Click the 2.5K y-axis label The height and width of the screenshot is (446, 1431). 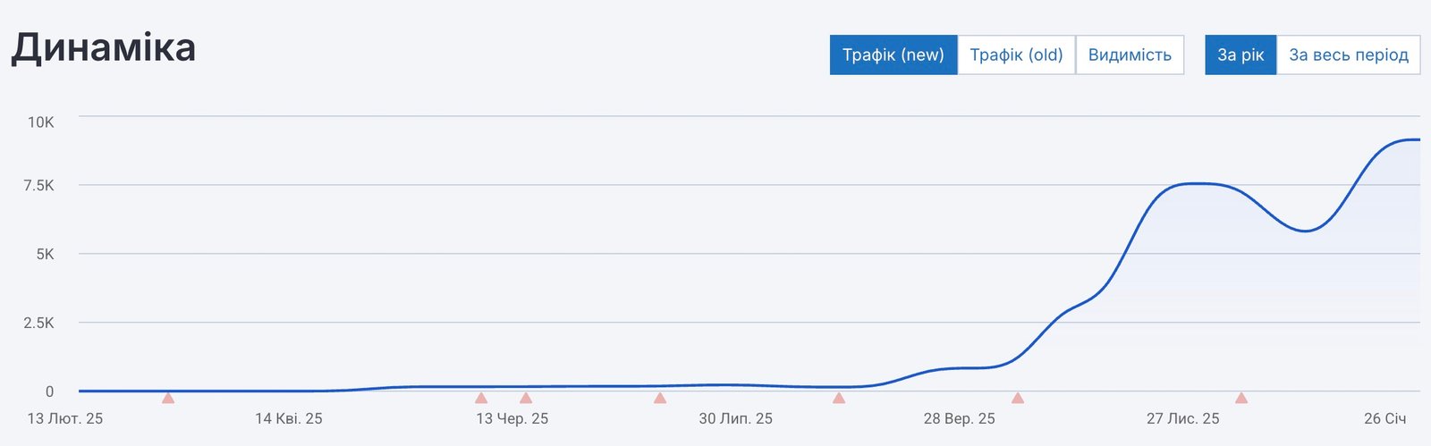(38, 323)
